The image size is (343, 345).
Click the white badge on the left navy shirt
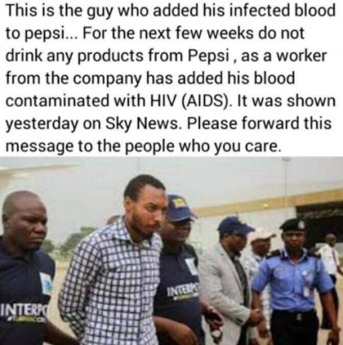pos(45,282)
